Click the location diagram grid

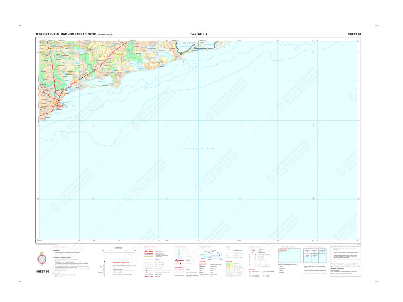[315, 256]
